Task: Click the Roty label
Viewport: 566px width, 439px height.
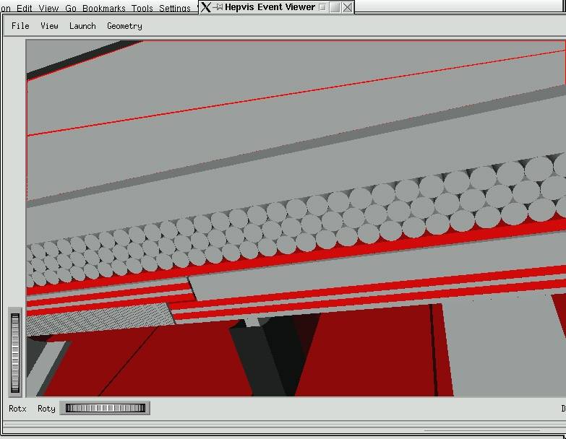Action: (x=46, y=409)
